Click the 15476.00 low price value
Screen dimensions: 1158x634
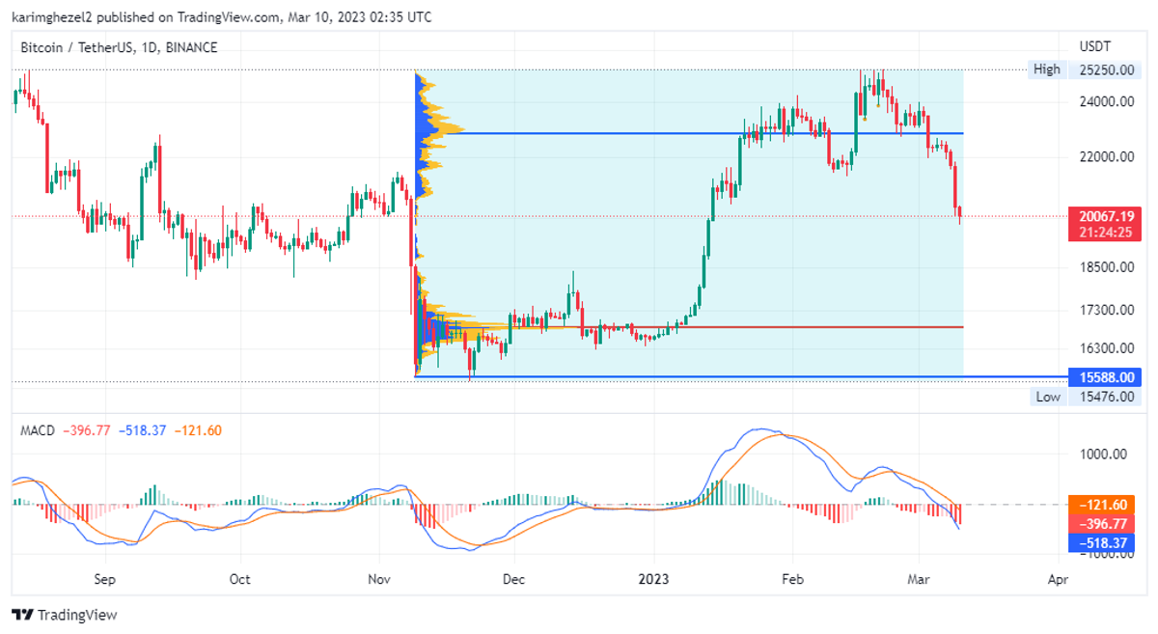click(1104, 397)
